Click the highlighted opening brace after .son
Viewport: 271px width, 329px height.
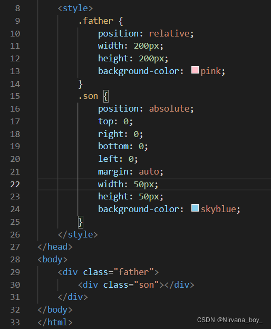pyautogui.click(x=106, y=96)
